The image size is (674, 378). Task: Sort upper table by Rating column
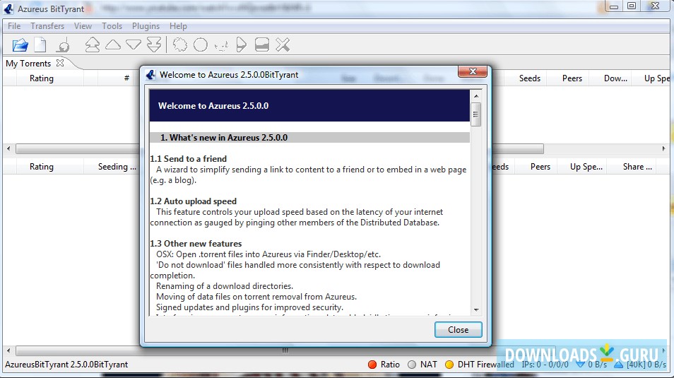click(42, 78)
